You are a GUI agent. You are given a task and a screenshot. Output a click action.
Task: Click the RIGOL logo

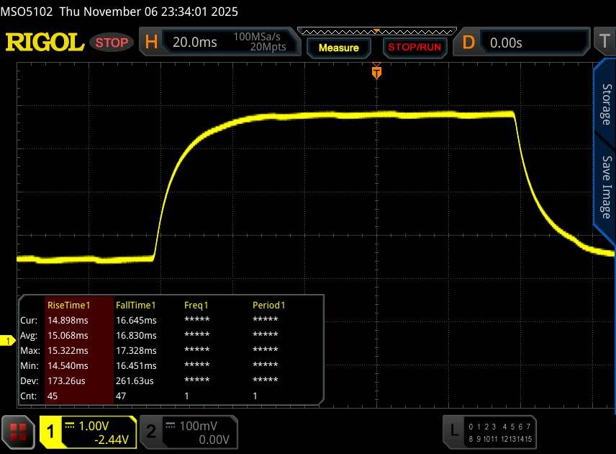(x=45, y=43)
